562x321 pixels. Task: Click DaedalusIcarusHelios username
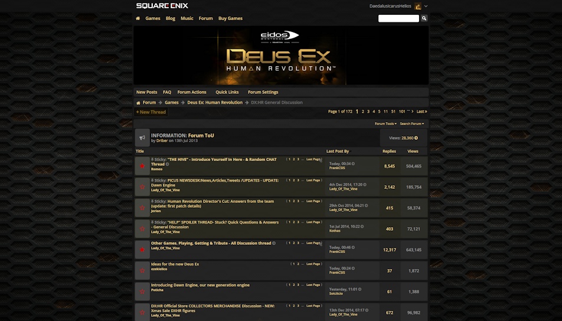(390, 6)
